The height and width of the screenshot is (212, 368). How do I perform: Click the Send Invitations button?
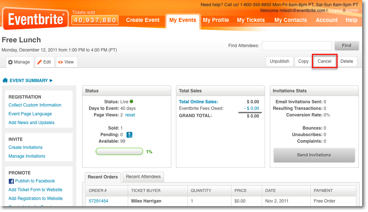point(314,155)
